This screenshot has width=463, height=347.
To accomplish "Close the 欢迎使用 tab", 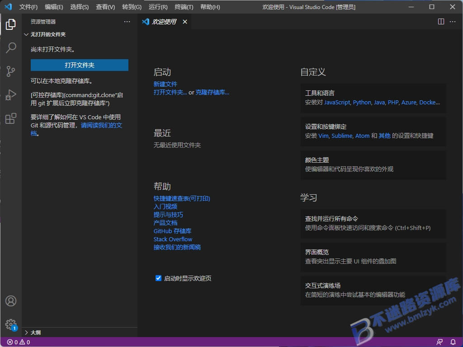I will 185,22.
